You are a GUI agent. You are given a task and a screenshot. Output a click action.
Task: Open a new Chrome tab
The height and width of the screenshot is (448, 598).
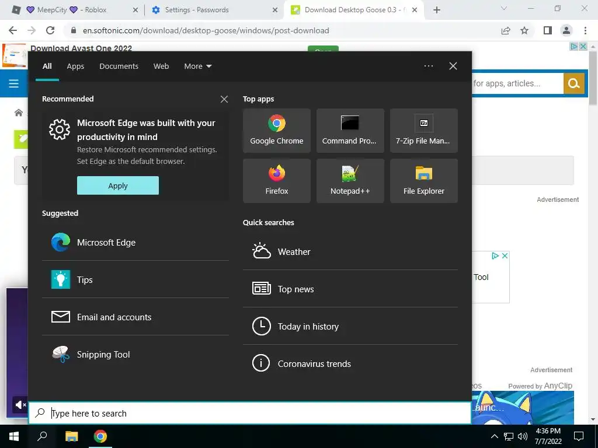point(437,10)
